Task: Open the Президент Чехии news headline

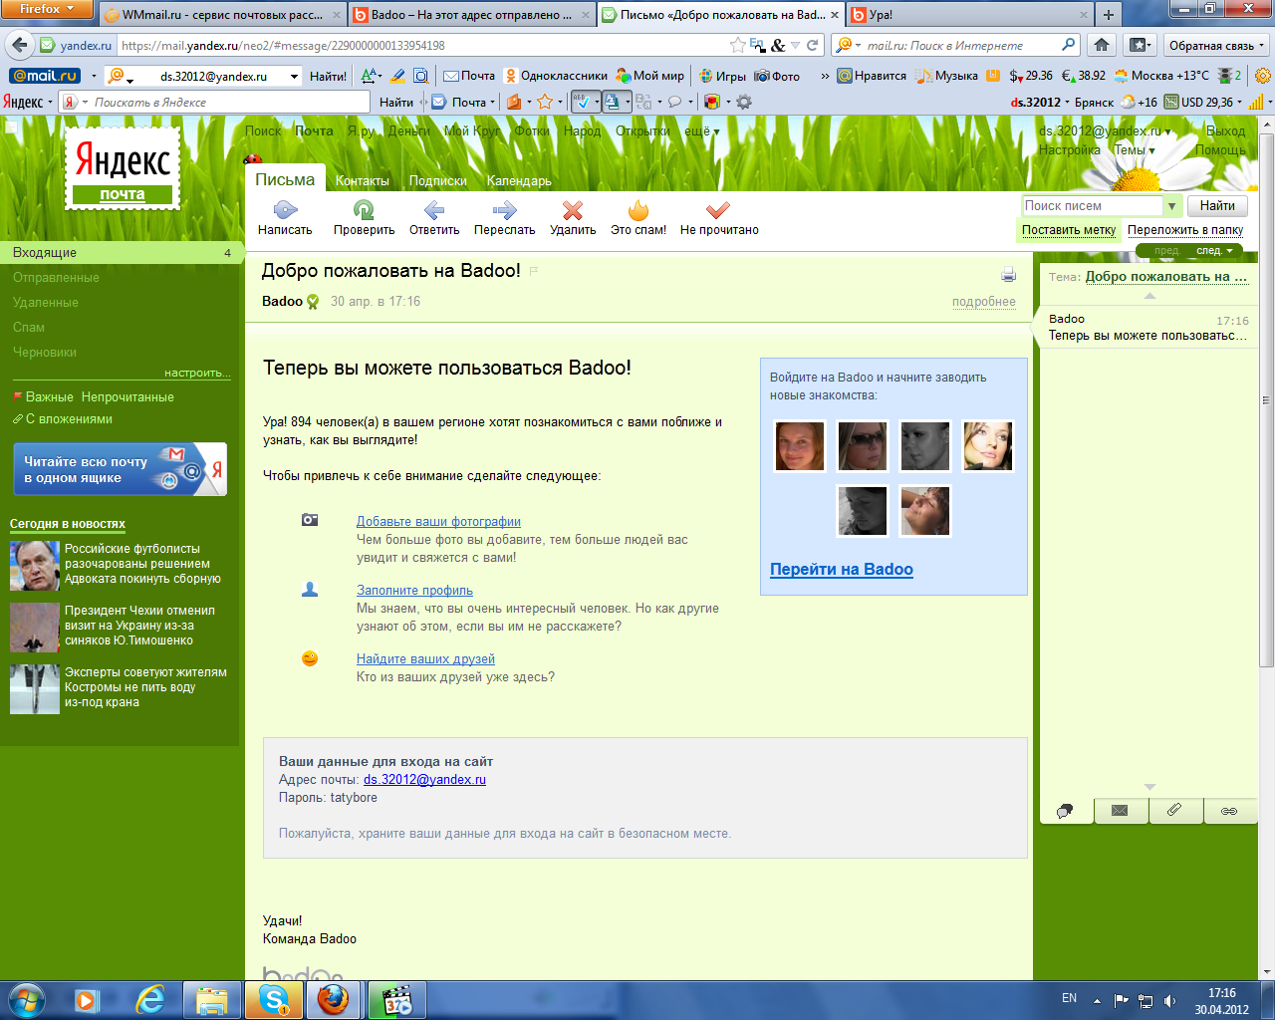Action: click(139, 626)
